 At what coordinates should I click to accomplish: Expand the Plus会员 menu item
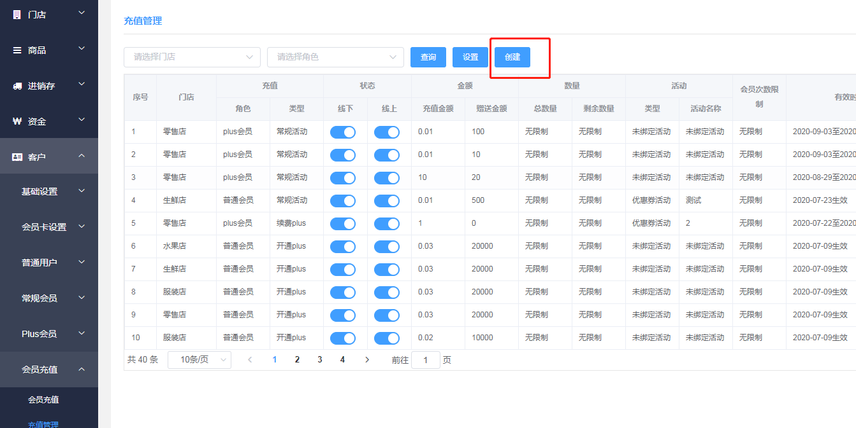(x=48, y=334)
